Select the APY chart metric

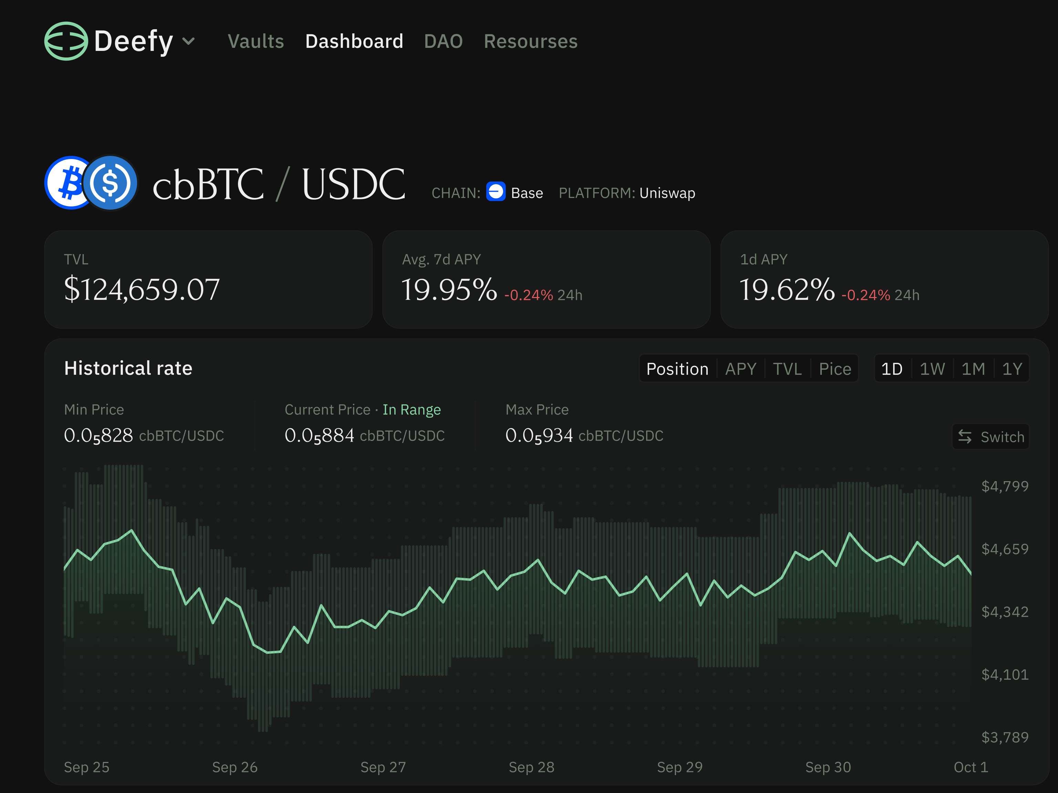[x=741, y=369]
